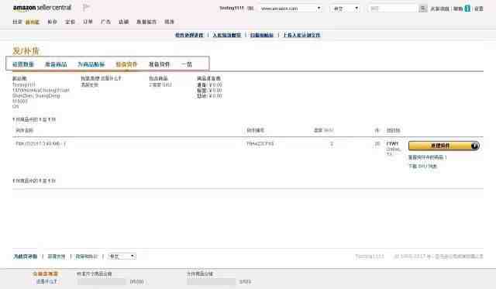Open the 广告 (Advertising) menu
Screen dimensions: 496x289
point(105,22)
